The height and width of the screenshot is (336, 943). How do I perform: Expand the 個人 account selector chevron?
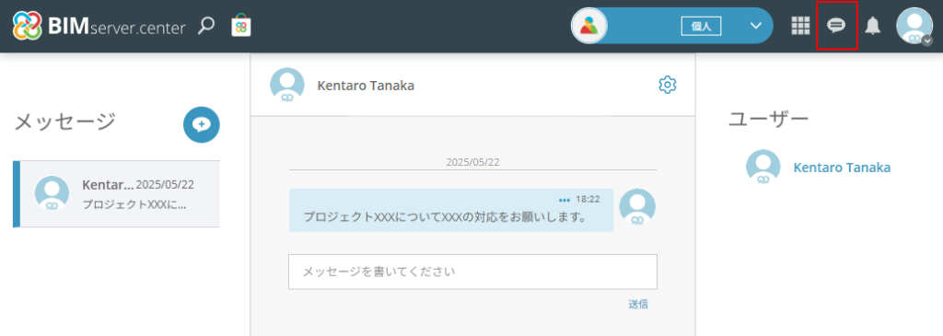(756, 26)
